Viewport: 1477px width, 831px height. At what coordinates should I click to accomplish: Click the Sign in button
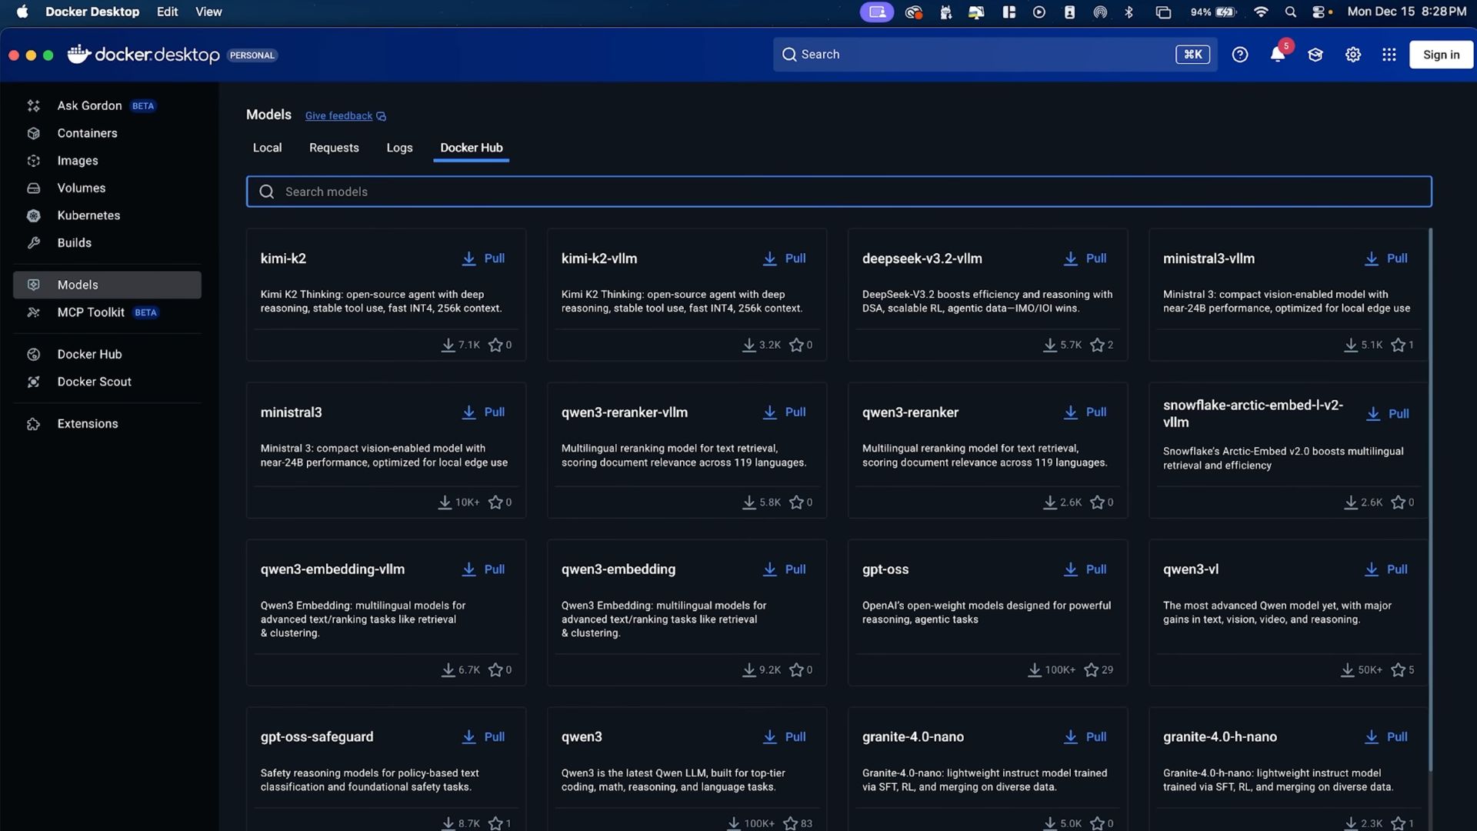click(1441, 55)
